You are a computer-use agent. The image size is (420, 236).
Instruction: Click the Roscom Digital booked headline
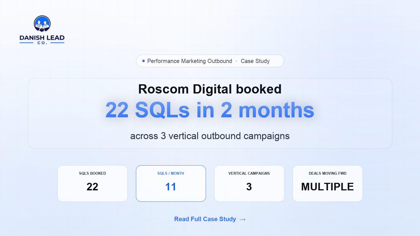coord(210,89)
